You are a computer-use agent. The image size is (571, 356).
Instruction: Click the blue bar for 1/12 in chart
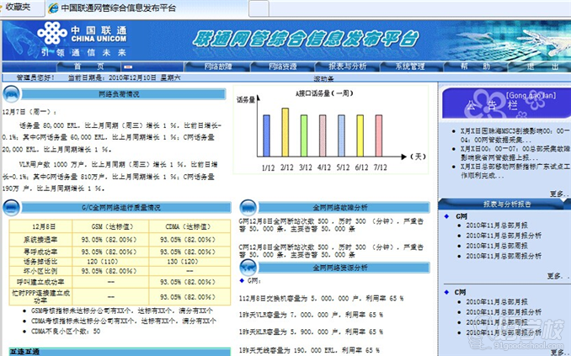(x=267, y=135)
